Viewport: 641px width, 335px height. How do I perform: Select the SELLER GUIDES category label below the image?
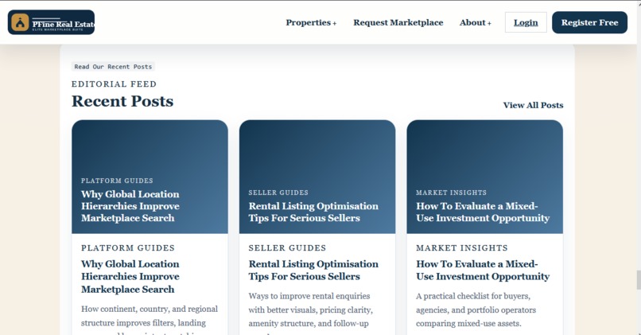pos(287,248)
